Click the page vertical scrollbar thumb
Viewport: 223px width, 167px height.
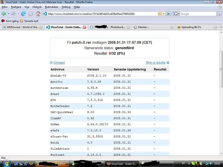221,69
